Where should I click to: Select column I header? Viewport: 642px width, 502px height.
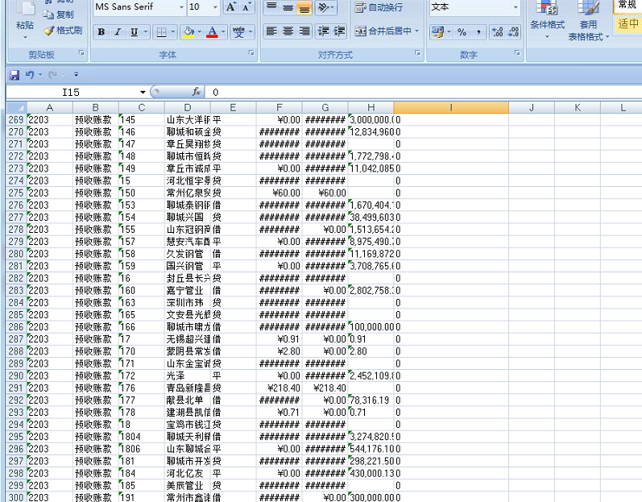451,108
